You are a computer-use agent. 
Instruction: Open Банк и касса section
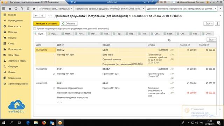(15, 26)
